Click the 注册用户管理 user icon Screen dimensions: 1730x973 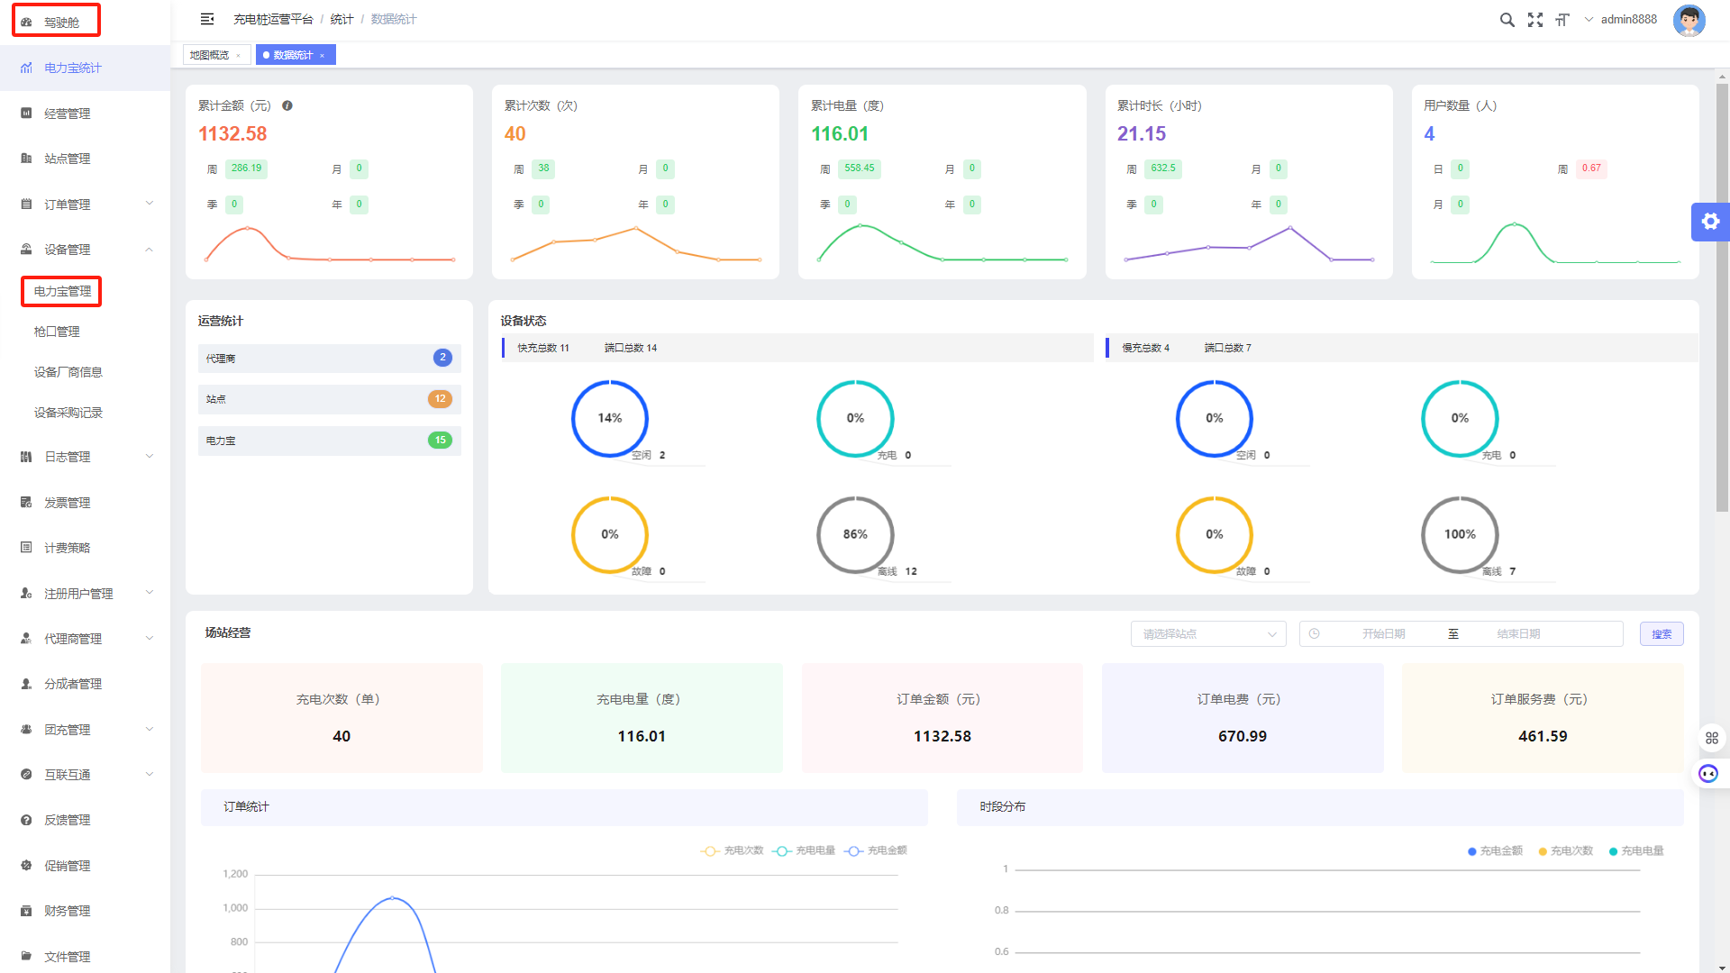26,594
